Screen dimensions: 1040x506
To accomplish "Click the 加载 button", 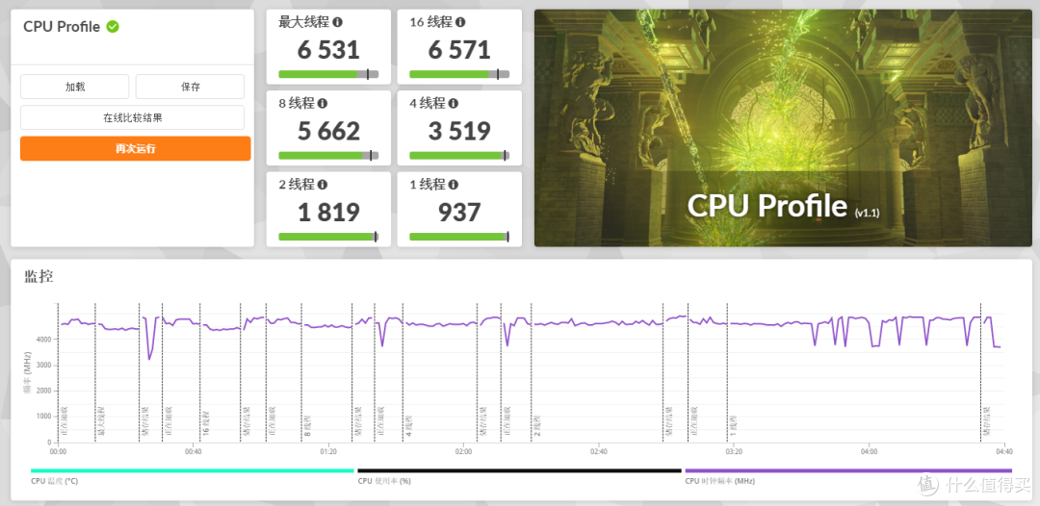I will (75, 87).
